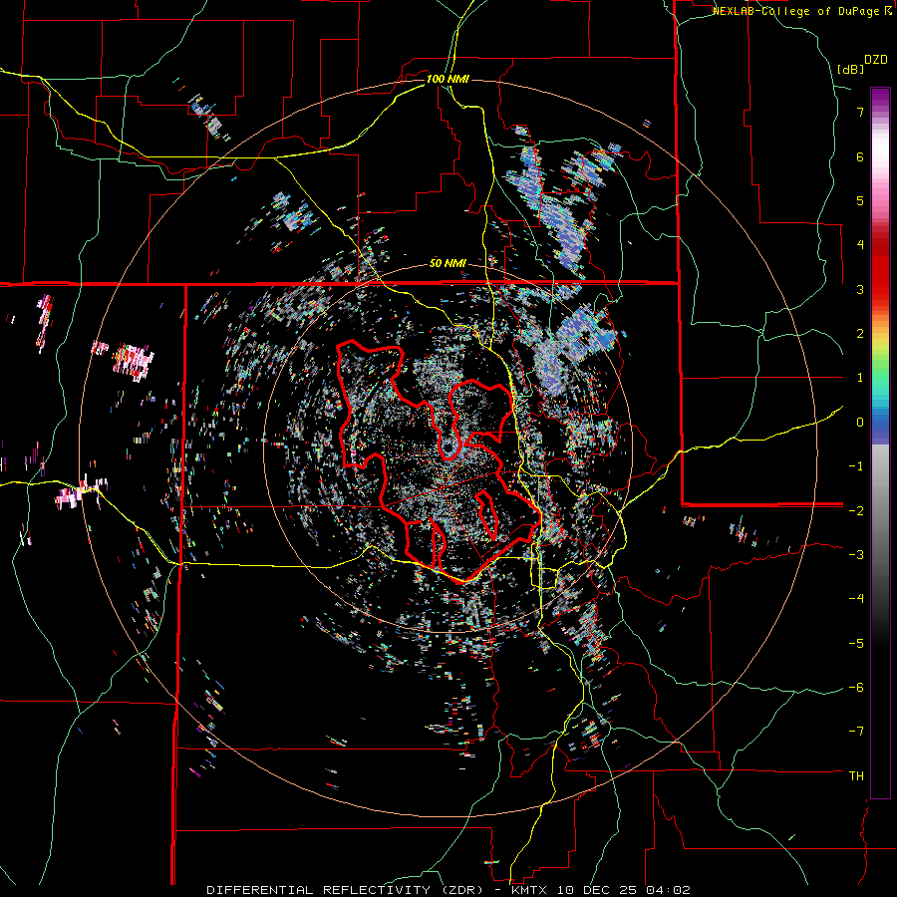Select the 1 dB scale label
Image resolution: width=897 pixels, height=897 pixels.
pyautogui.click(x=860, y=378)
